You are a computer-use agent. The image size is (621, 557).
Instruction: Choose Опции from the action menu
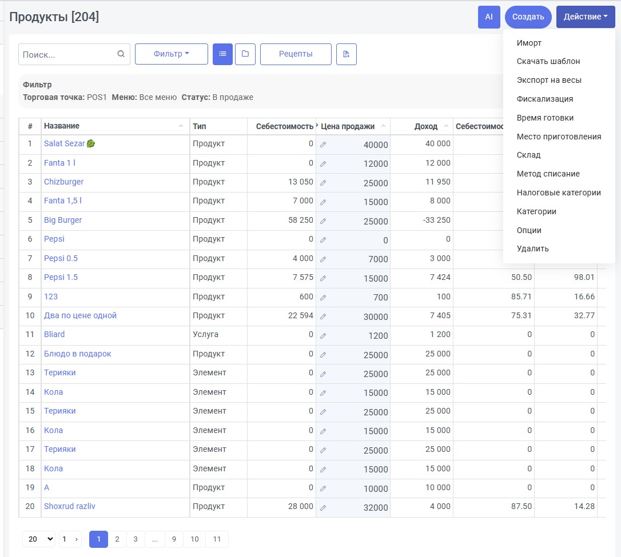click(x=529, y=230)
